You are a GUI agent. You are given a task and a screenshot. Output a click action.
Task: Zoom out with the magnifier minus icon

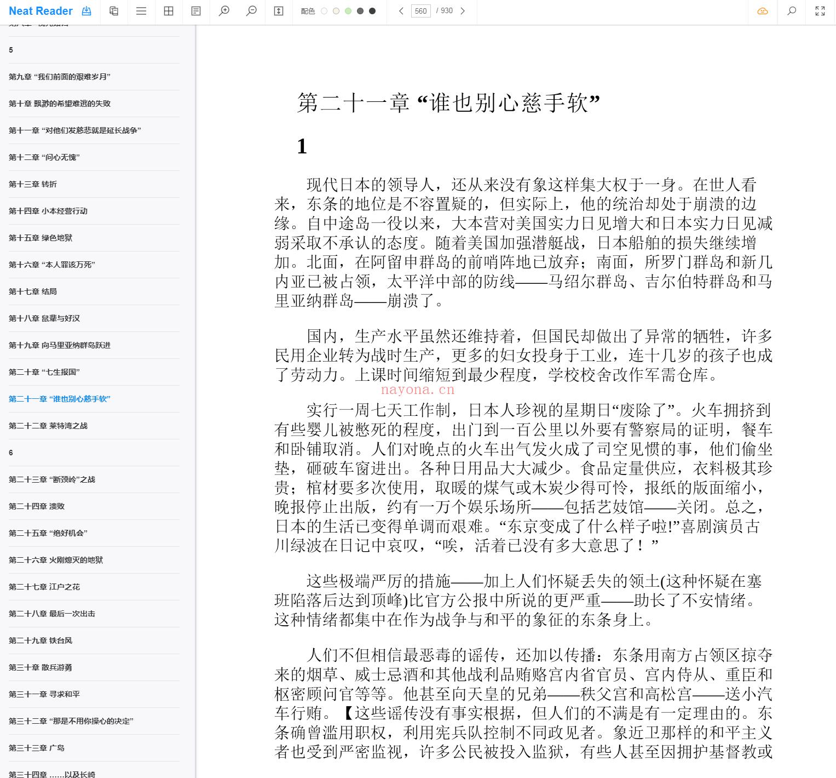[251, 11]
